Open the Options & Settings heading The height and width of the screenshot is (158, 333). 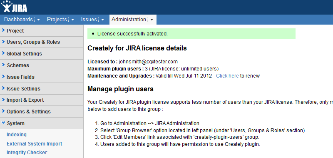[x=29, y=112]
